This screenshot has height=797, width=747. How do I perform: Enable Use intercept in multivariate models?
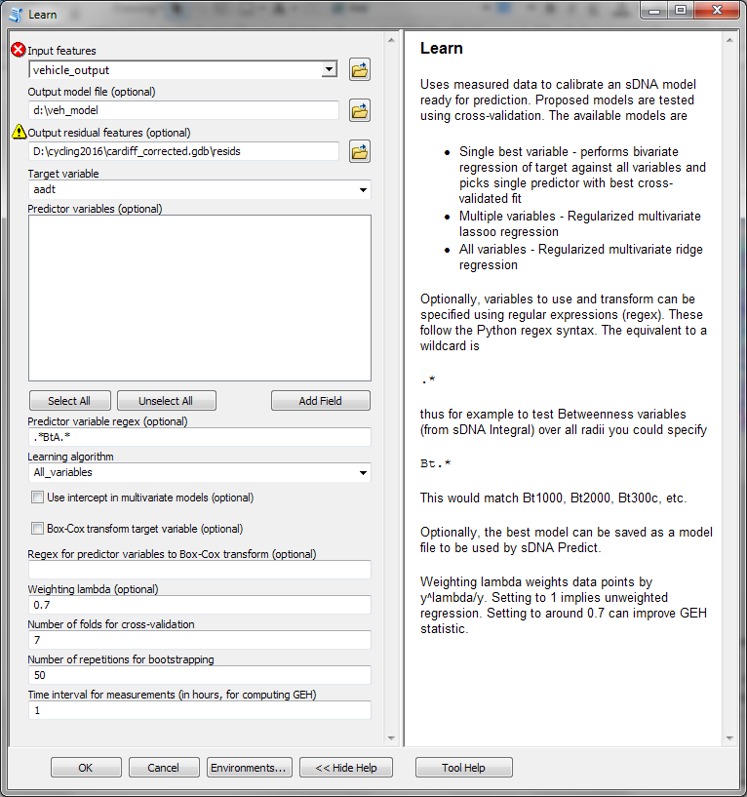37,498
